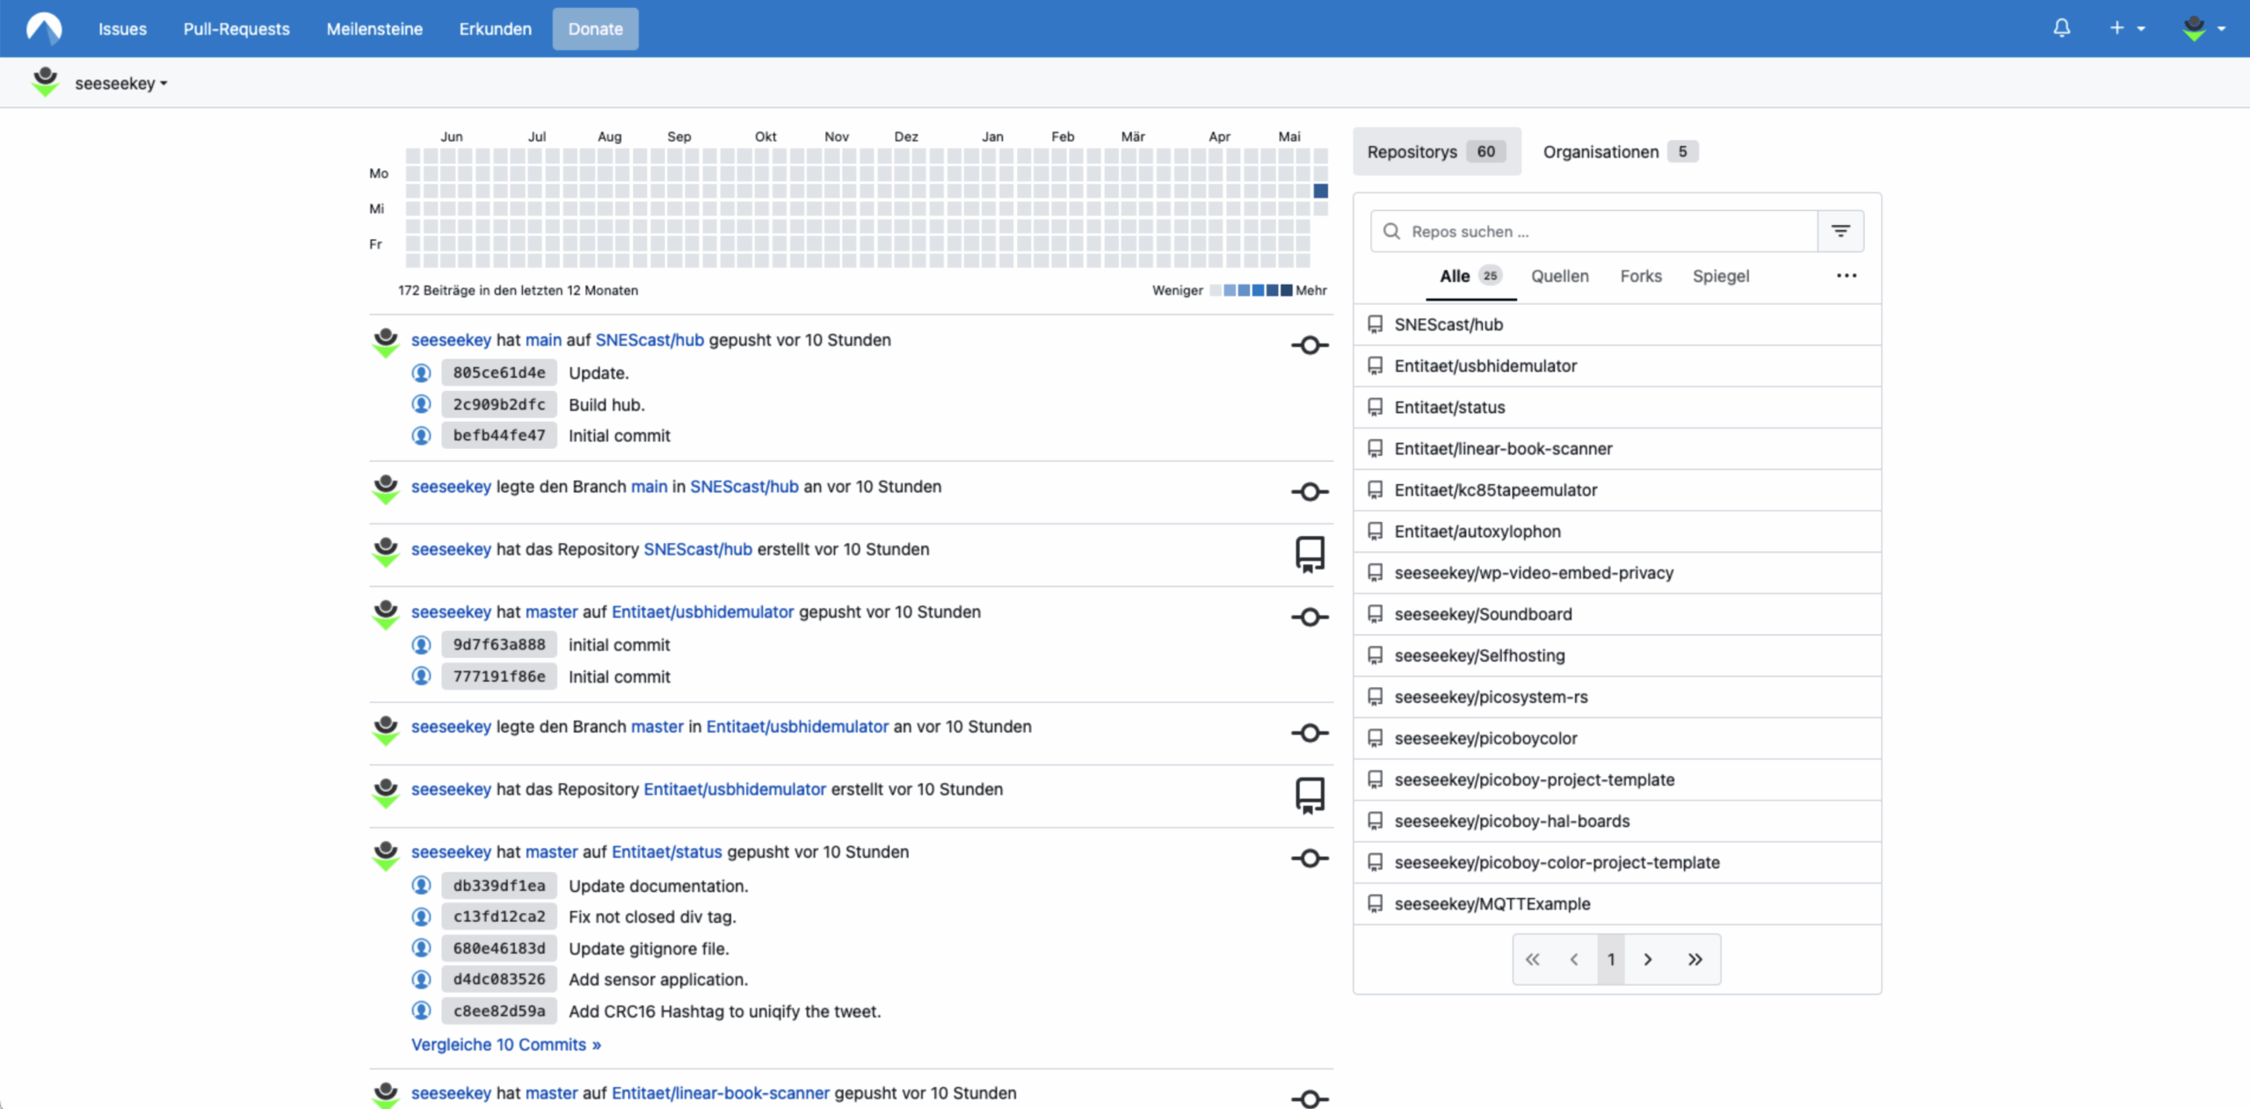Expand the plus create-new dropdown

(x=2126, y=28)
